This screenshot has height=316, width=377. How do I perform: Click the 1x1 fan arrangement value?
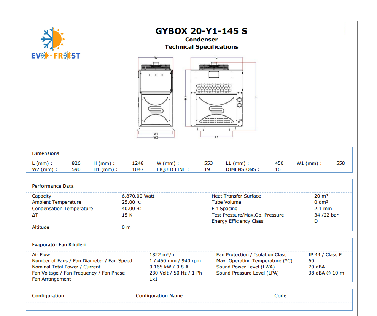[x=153, y=279]
